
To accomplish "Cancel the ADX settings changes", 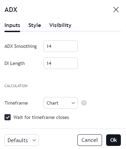I will point(90,140).
